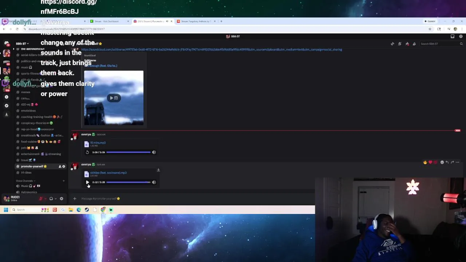Viewport: 466px width, 262px height.
Task: Toggle headphone deafen in user panel
Action: 51,199
